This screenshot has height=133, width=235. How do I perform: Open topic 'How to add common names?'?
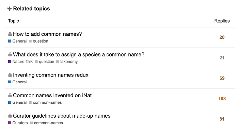point(47,34)
